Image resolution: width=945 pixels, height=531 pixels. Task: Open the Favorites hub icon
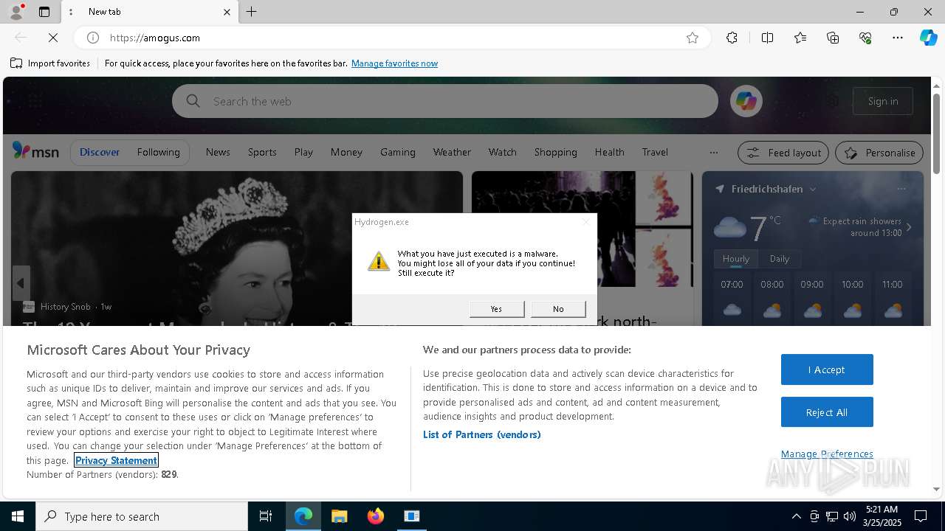pos(800,38)
